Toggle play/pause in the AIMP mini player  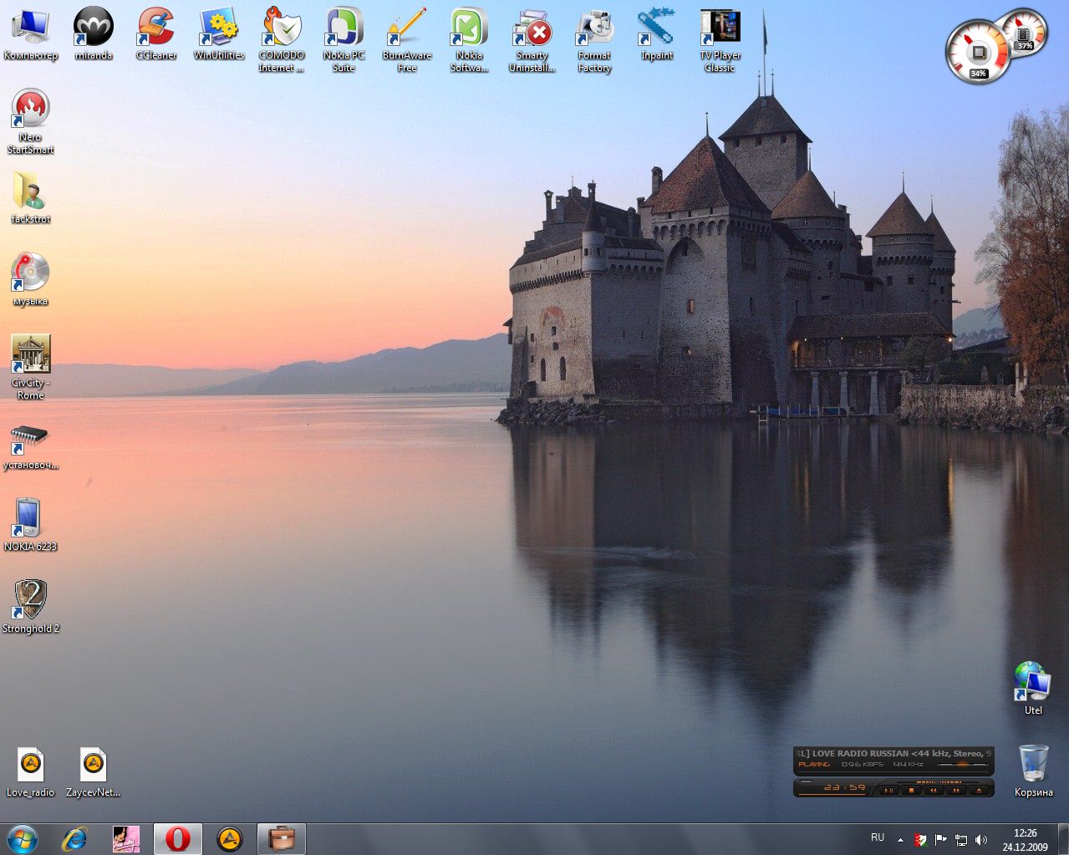889,790
